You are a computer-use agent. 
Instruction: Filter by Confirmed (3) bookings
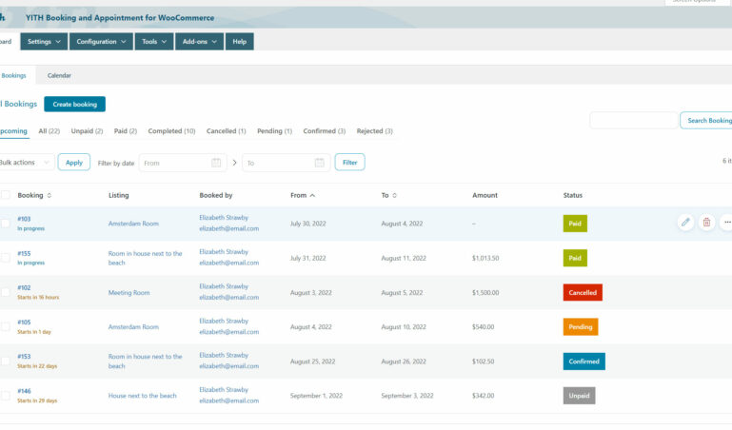click(325, 131)
